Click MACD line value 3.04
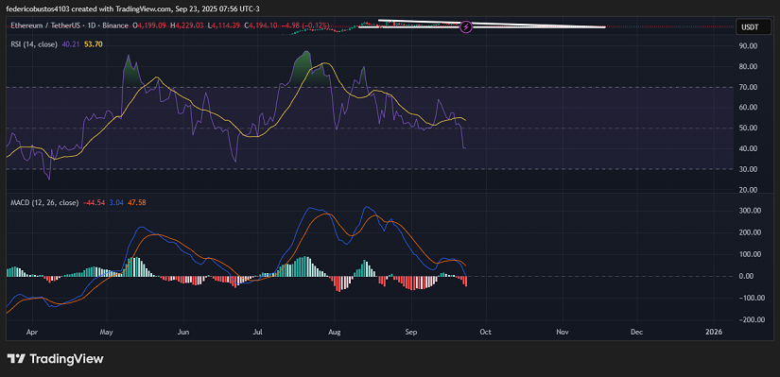Screen dimensions: 780x377 pyautogui.click(x=115, y=202)
